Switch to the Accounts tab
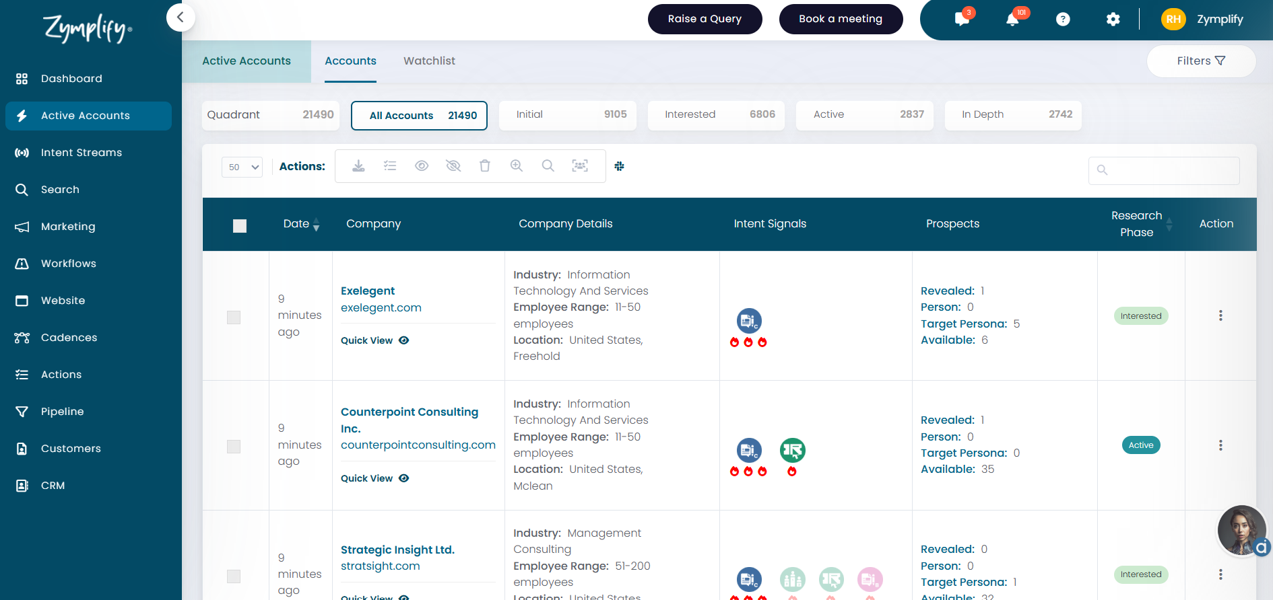 350,61
